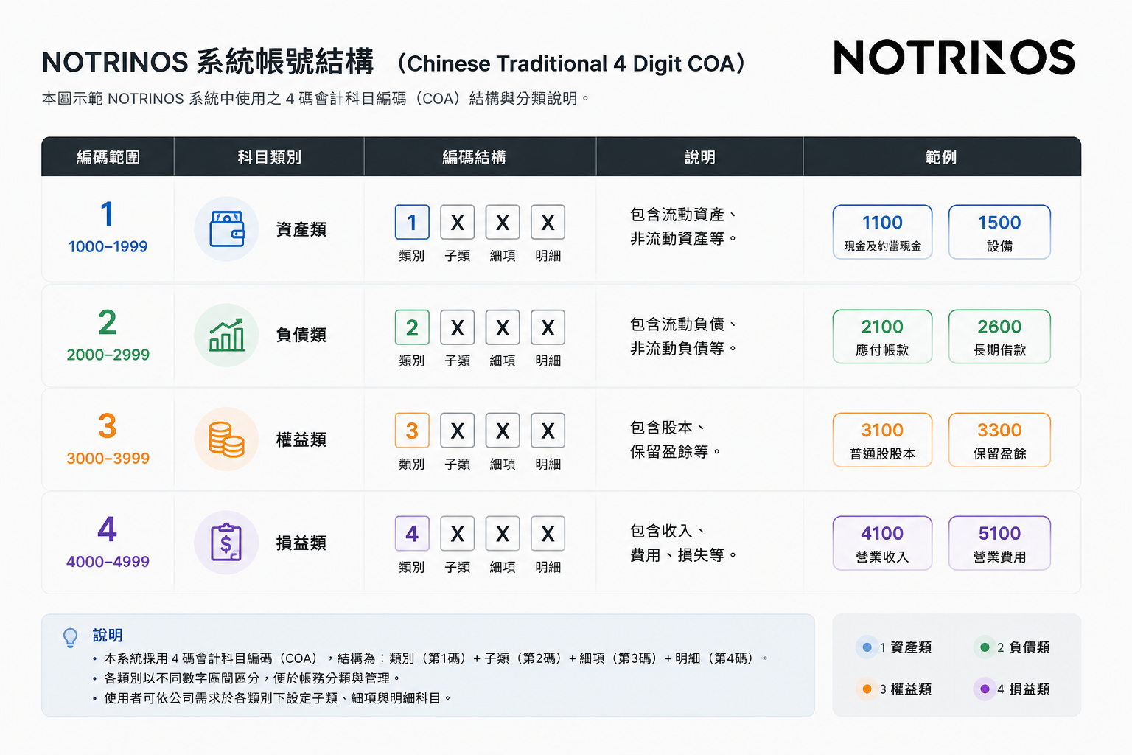1132x755 pixels.
Task: Open the 4100 營業收入 example card
Action: (882, 543)
